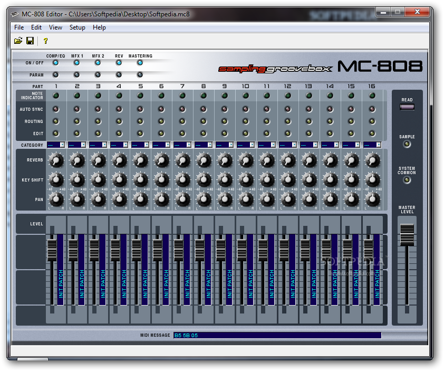Click the ROUTING button for part 1

point(56,121)
